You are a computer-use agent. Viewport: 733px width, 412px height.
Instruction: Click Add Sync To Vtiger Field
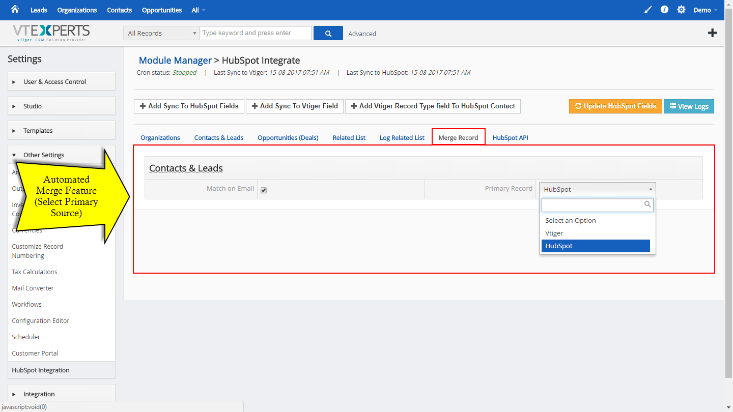pos(295,106)
